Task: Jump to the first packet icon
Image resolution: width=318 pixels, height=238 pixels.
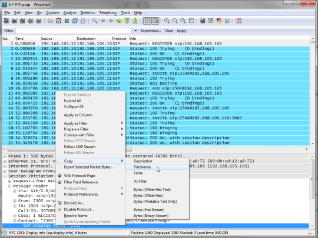Action: [127, 21]
